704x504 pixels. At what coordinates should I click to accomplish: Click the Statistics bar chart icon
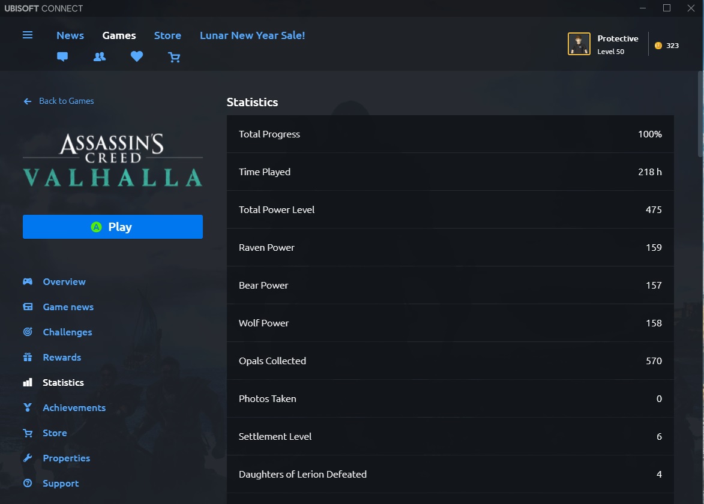28,382
